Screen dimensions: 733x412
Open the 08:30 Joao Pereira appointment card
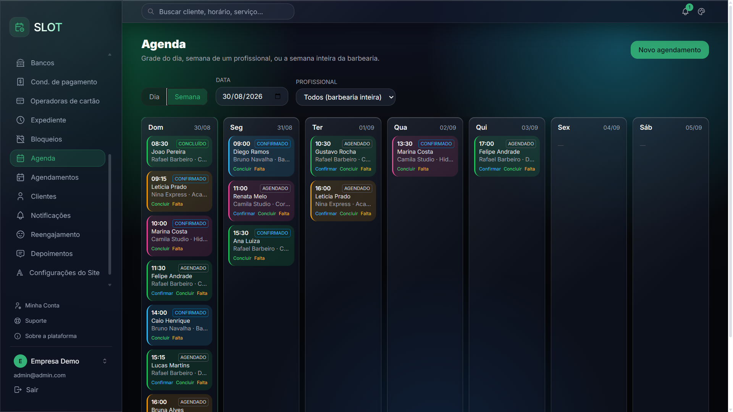click(179, 151)
